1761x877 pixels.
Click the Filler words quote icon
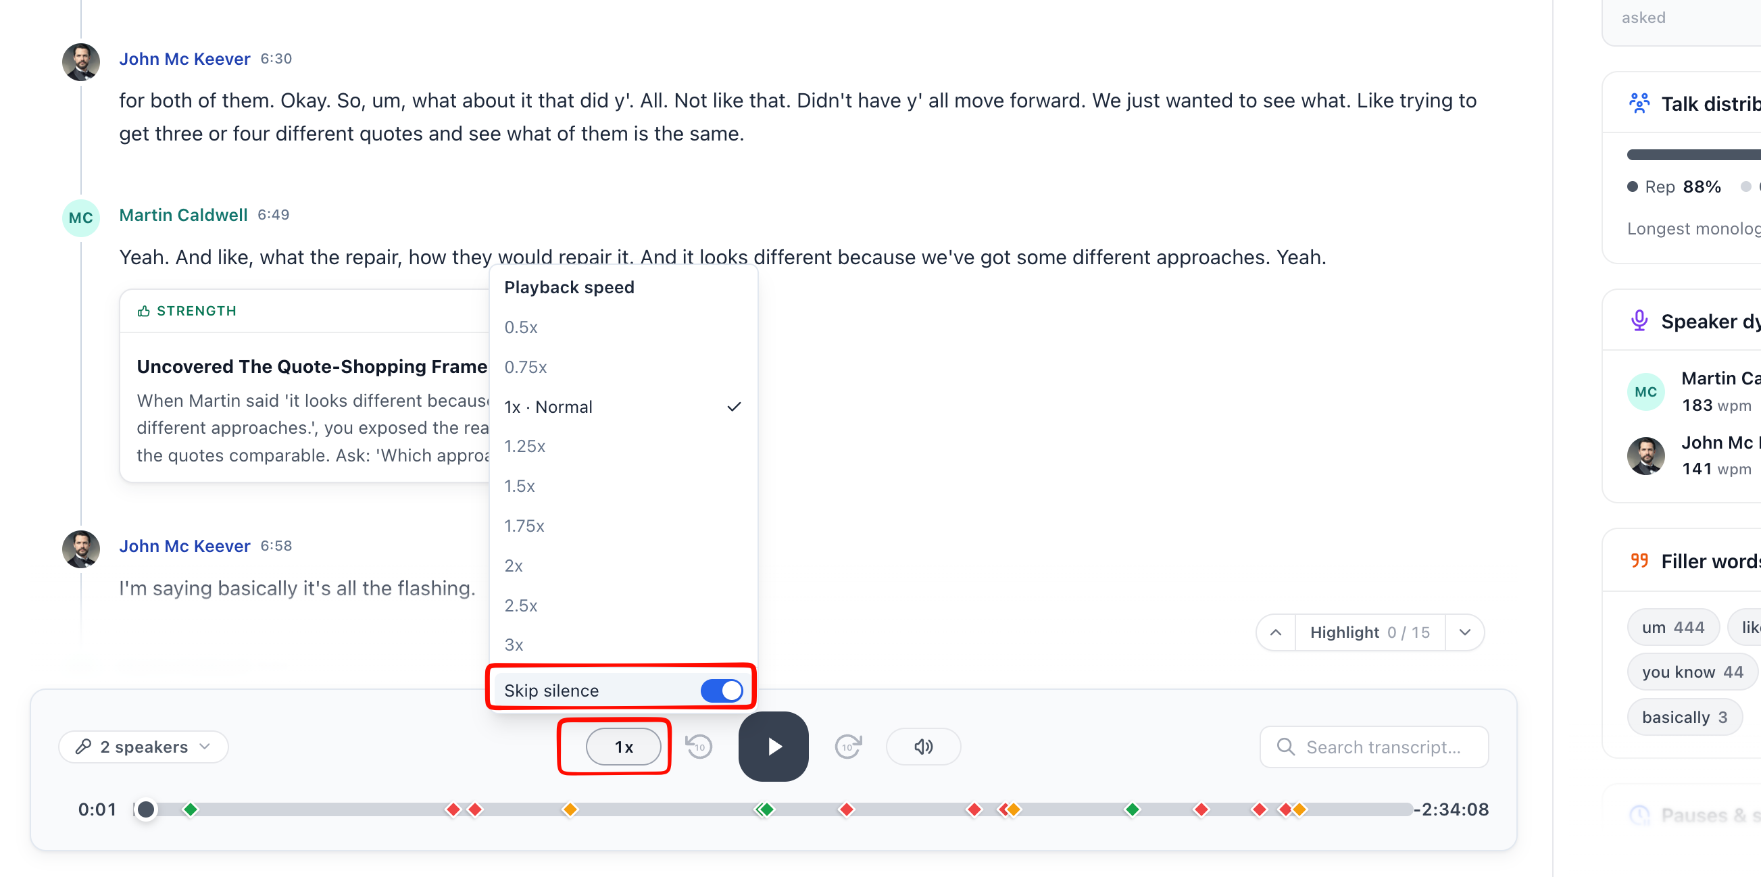pyautogui.click(x=1639, y=561)
